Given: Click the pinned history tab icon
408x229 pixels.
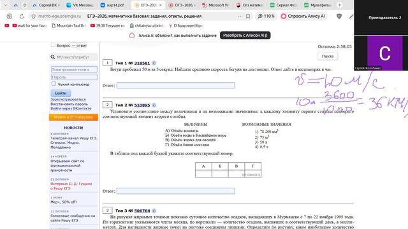Looking at the screenshot, I should pyautogui.click(x=25, y=5).
